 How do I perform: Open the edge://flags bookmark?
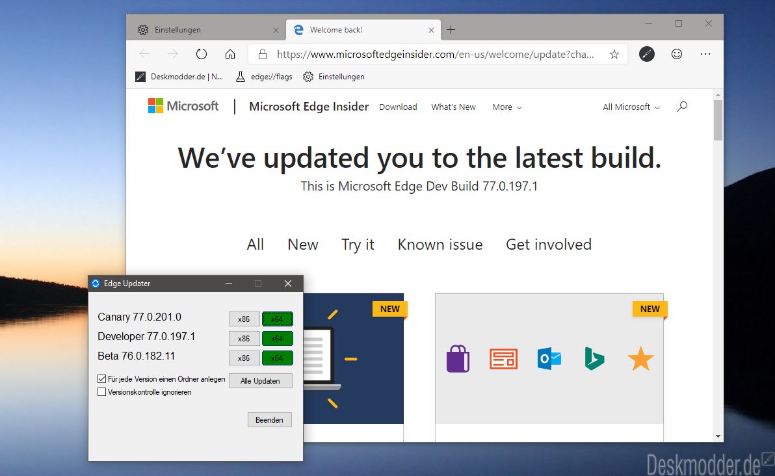264,77
